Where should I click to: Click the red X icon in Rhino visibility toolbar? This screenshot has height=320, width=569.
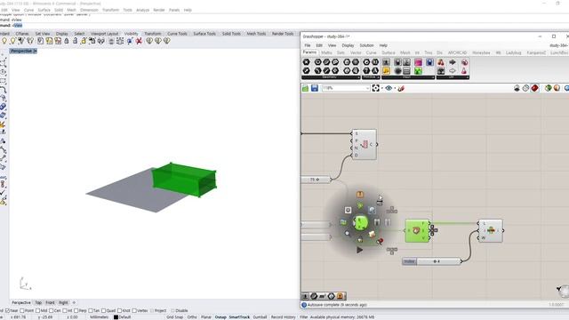139,41
